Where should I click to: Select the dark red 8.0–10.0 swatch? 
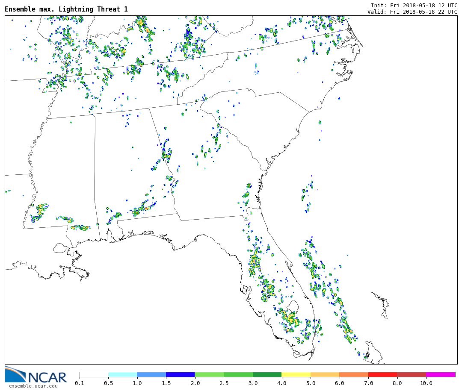(x=411, y=374)
